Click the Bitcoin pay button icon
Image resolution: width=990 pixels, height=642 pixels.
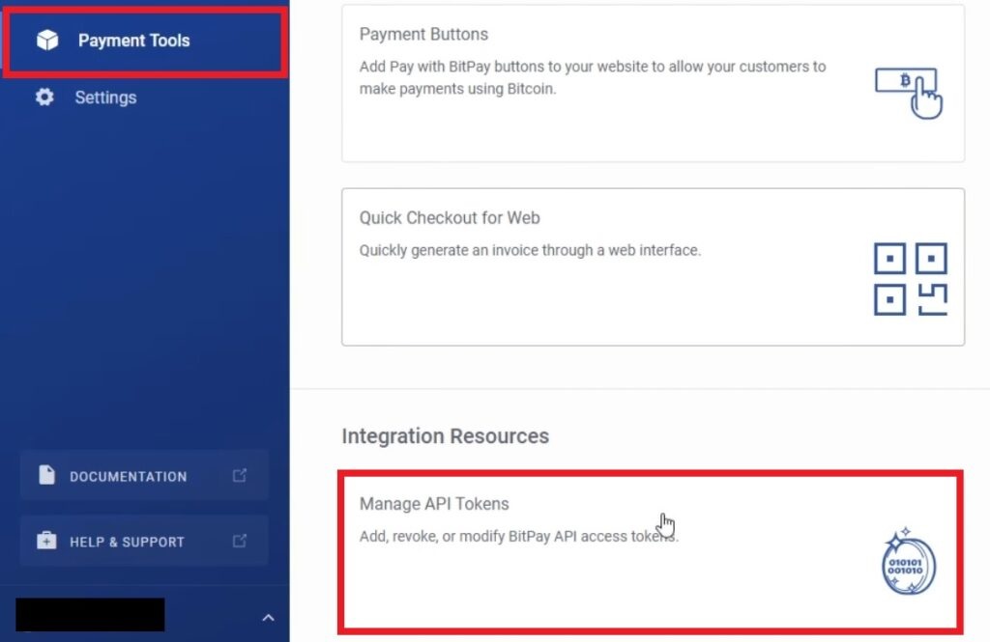(909, 93)
